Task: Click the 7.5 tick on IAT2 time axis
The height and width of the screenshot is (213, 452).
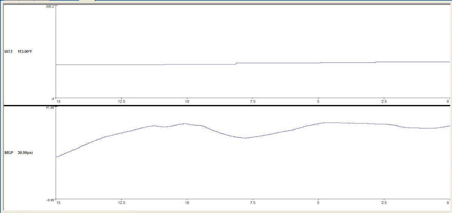Action: point(253,102)
